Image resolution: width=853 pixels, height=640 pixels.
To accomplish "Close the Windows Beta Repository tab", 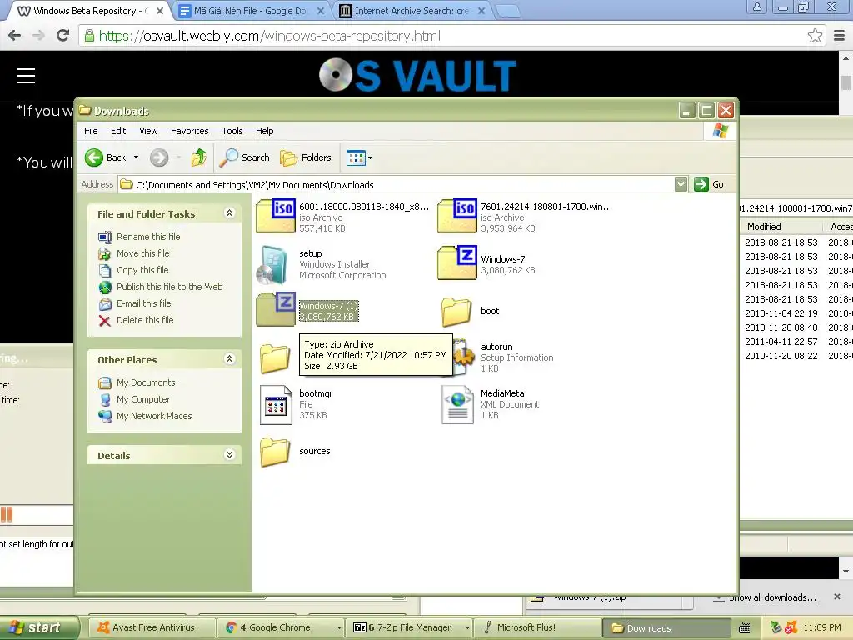I will [160, 10].
